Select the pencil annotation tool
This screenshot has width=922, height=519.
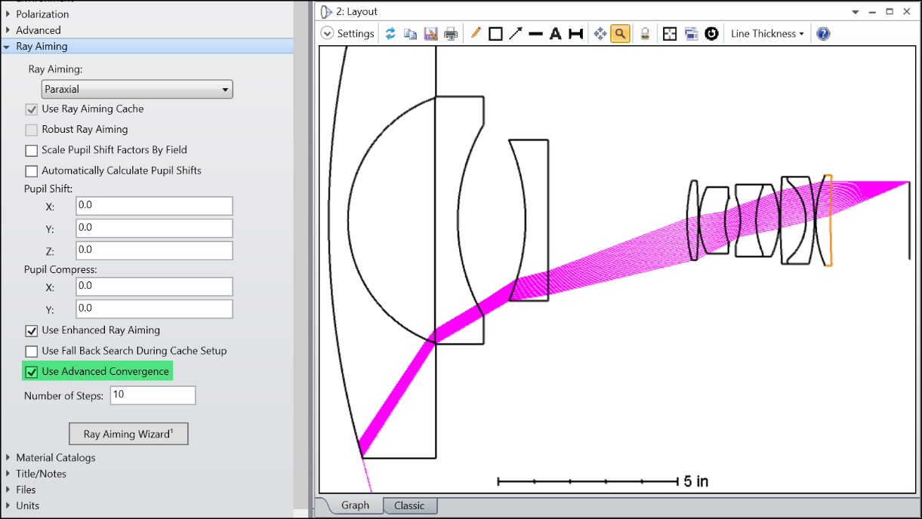476,33
